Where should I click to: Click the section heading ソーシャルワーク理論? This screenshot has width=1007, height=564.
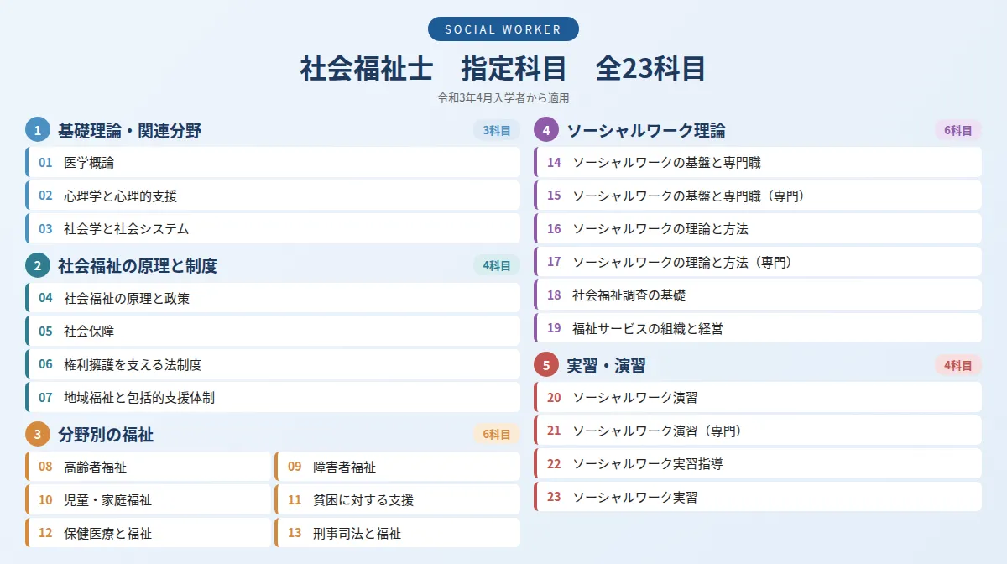[x=646, y=130]
